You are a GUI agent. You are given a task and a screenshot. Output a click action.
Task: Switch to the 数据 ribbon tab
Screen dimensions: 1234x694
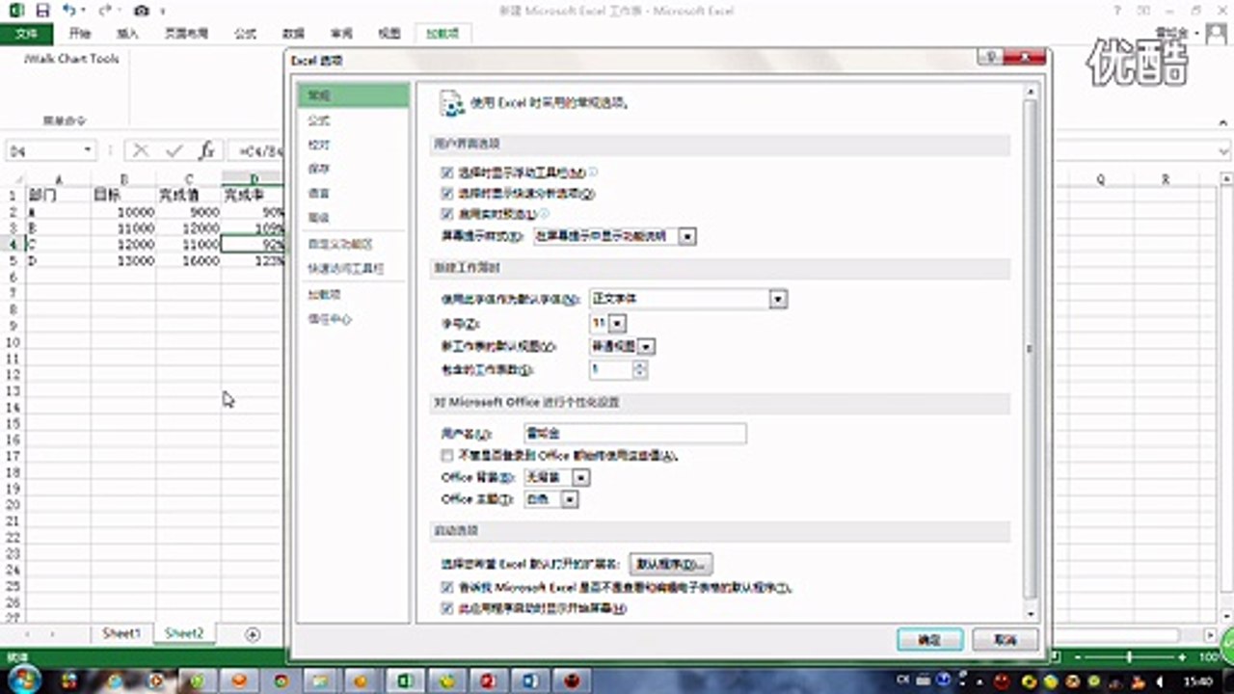tap(294, 33)
